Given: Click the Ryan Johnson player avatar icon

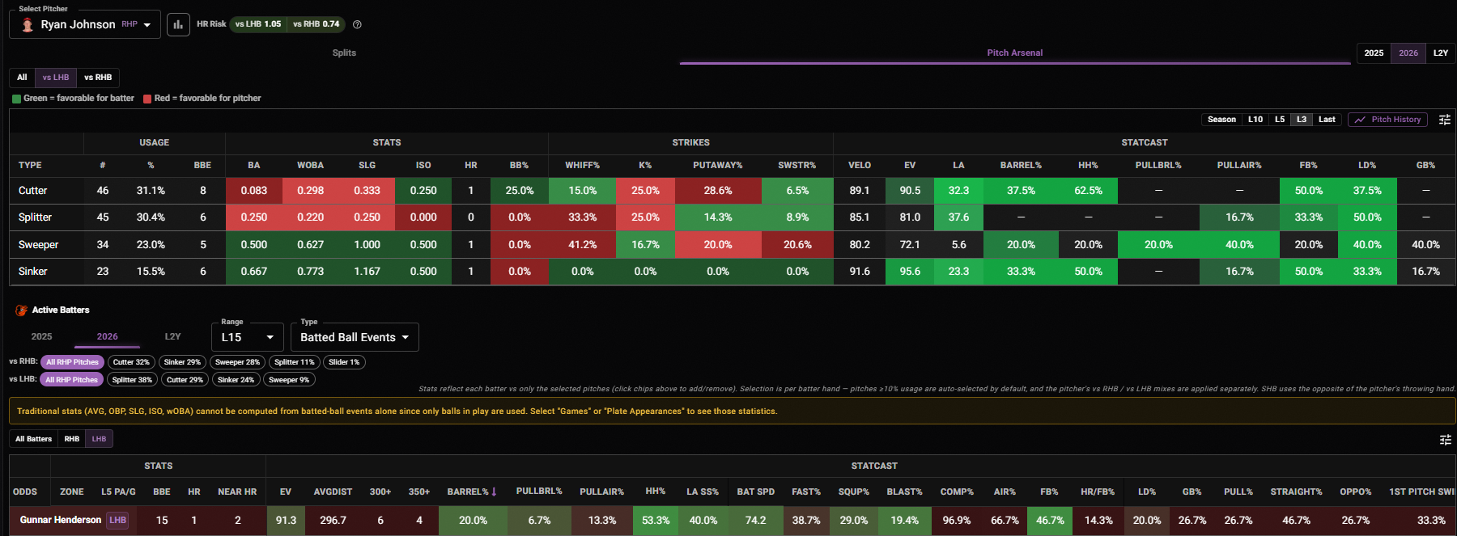Looking at the screenshot, I should (28, 25).
